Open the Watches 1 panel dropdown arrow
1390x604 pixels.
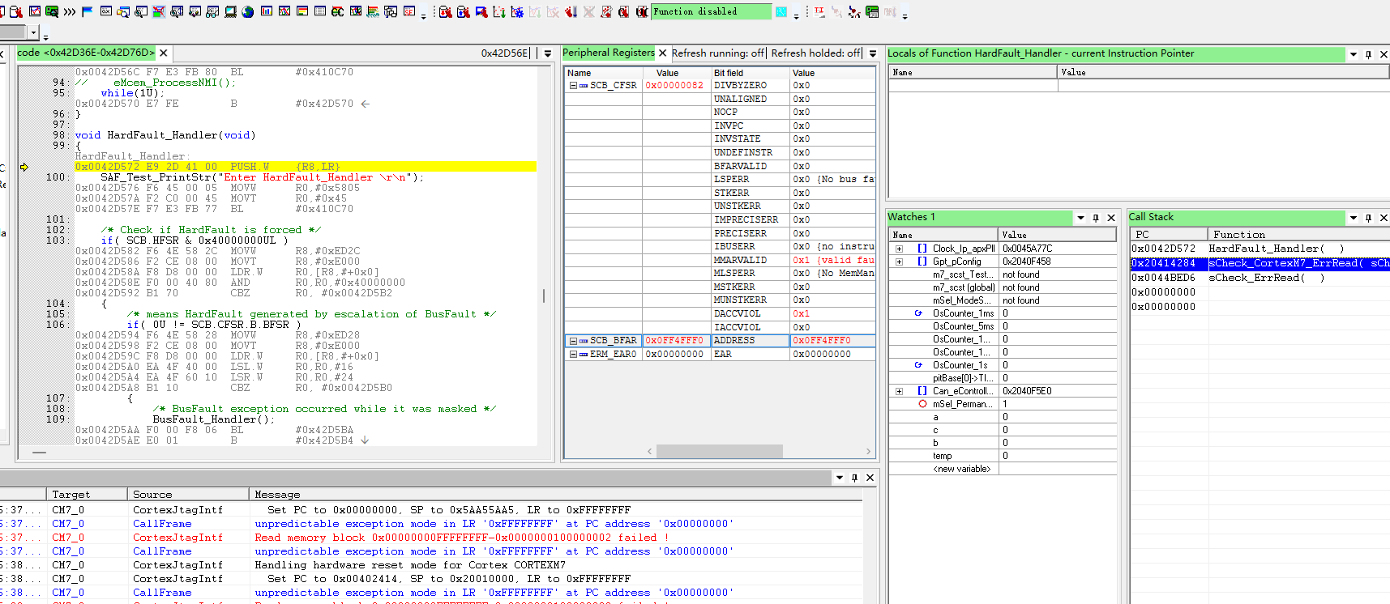(x=1080, y=218)
